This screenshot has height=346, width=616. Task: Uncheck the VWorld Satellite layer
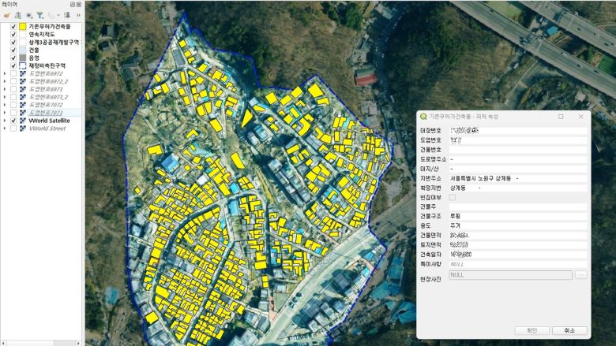click(13, 121)
